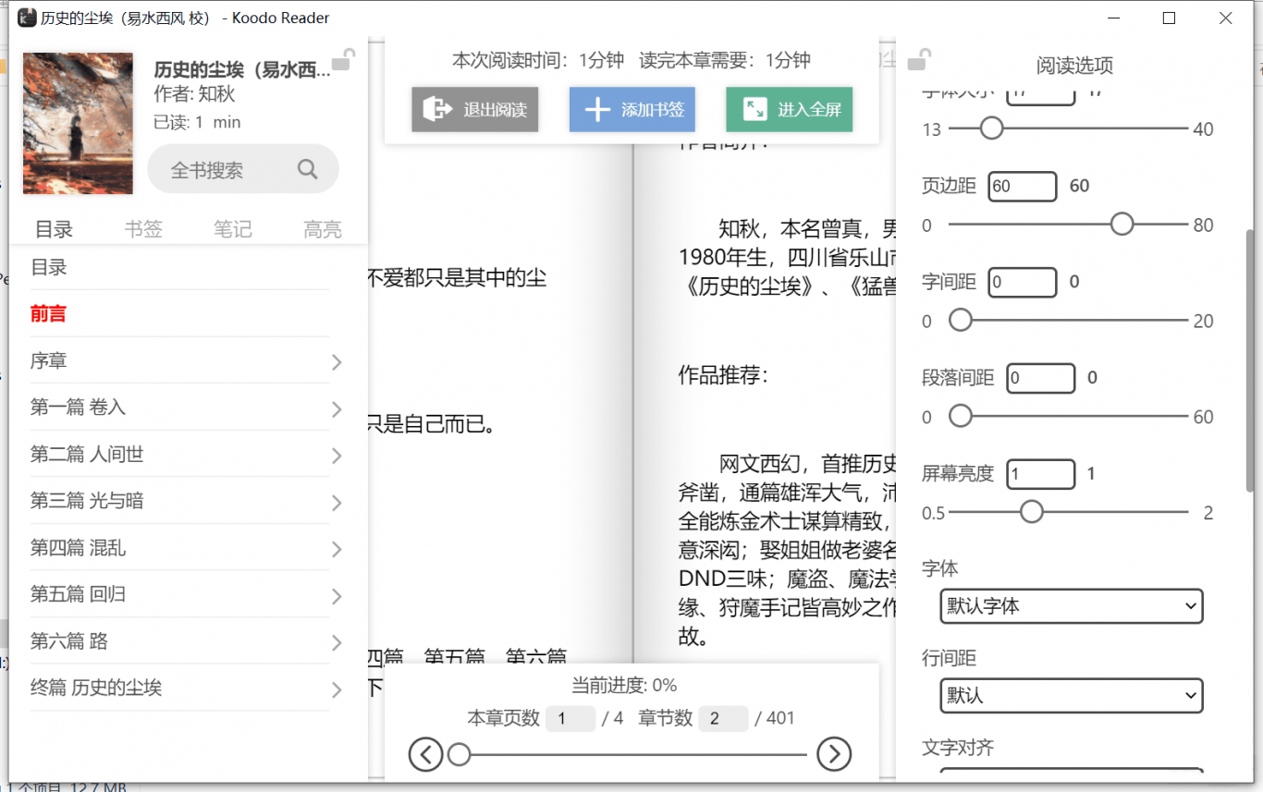Toggle the left sidebar lock icon
Screen dimensions: 1263x792
[343, 60]
